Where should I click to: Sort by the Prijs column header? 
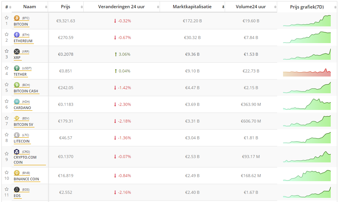(x=65, y=7)
